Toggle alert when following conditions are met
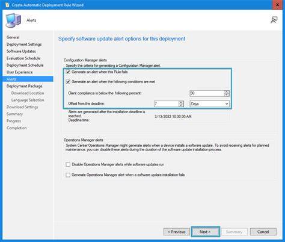 click(x=68, y=82)
